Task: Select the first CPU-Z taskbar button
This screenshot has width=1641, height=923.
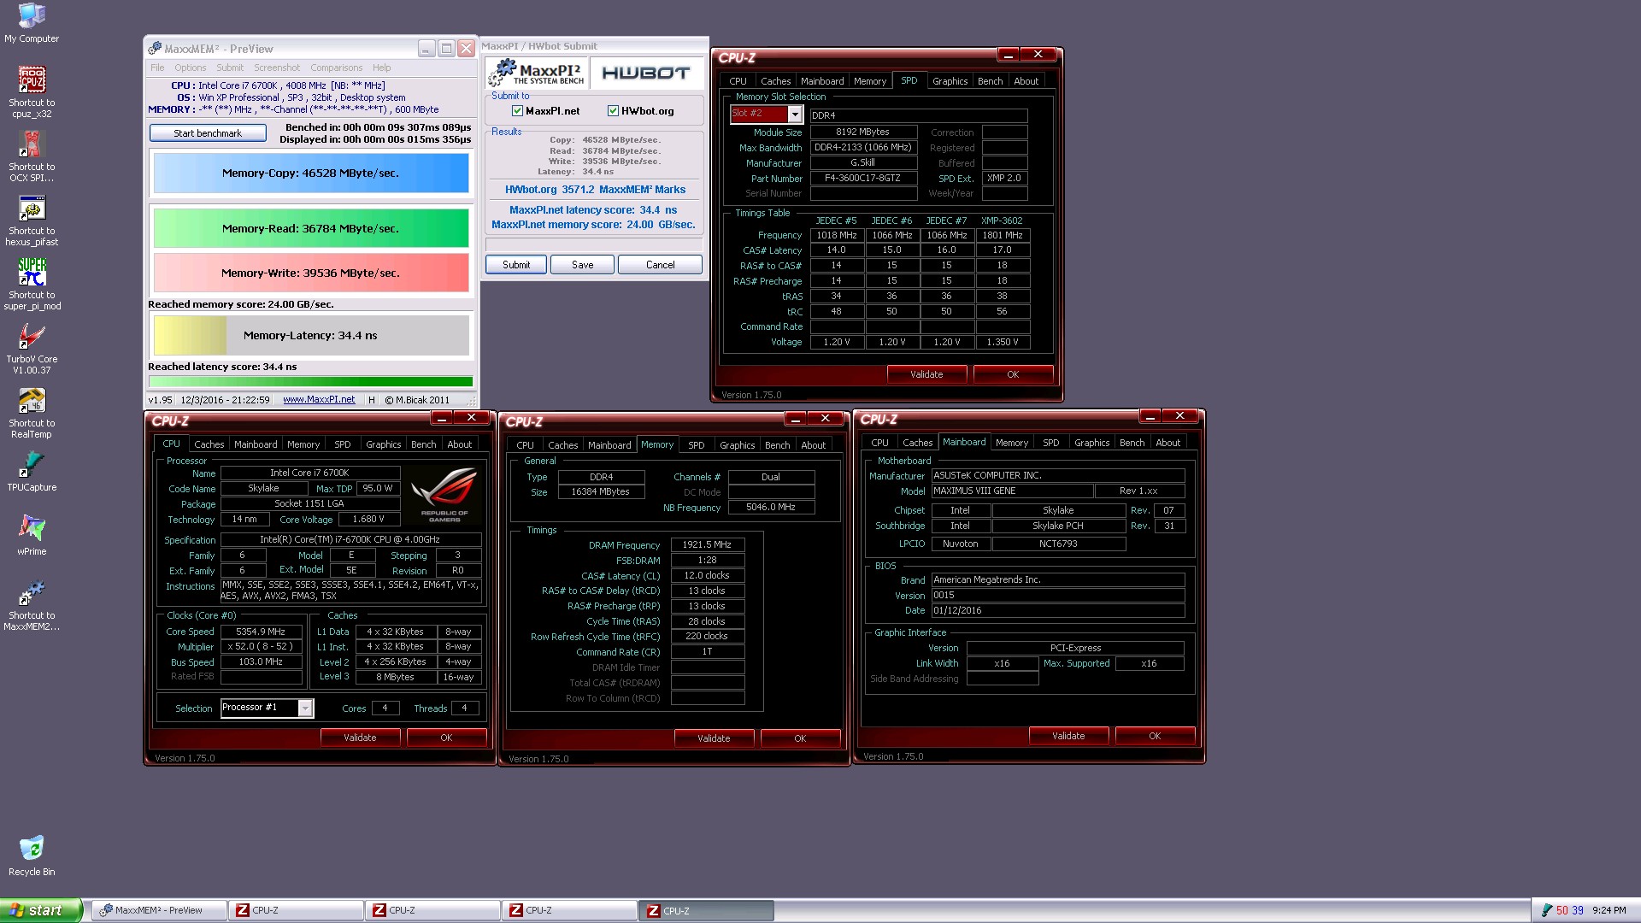Action: coord(296,910)
